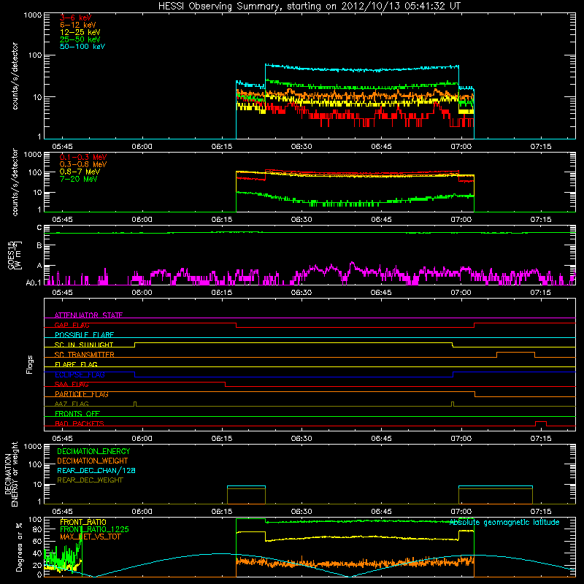Select the REAR_DEC_CHAN/128 legend label
This screenshot has height=584, width=584.
[96, 470]
